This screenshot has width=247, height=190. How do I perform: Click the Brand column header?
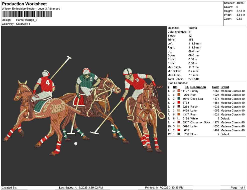[225, 87]
